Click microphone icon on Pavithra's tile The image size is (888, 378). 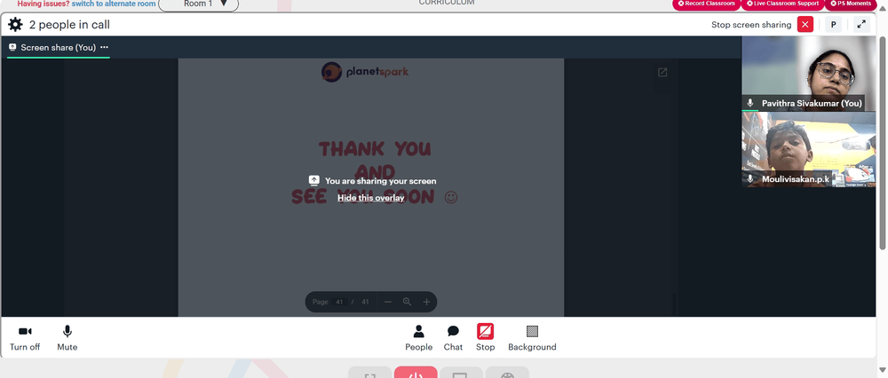point(750,103)
